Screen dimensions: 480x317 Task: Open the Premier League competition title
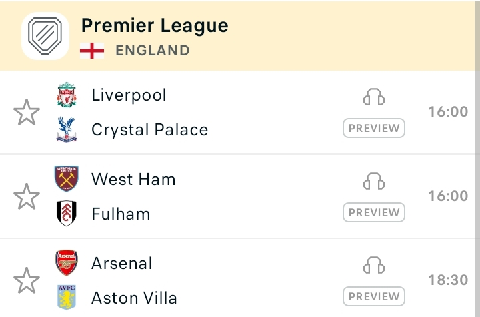tap(155, 26)
